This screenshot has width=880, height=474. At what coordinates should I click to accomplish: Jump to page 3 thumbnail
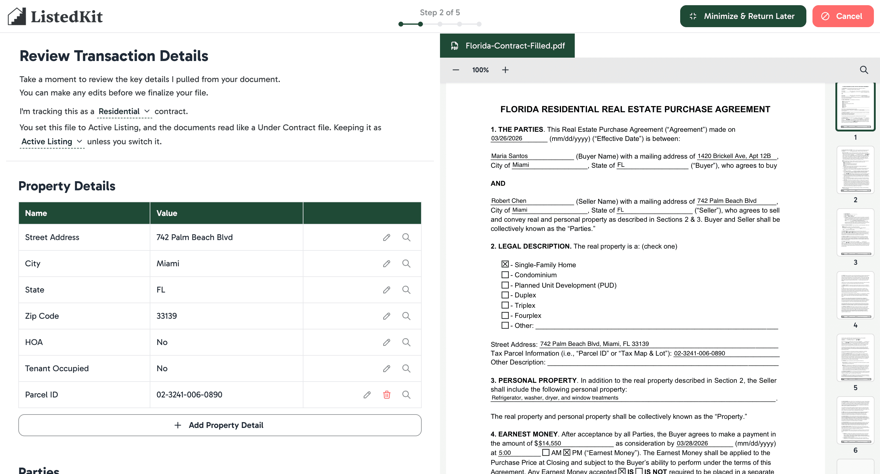[x=855, y=232]
